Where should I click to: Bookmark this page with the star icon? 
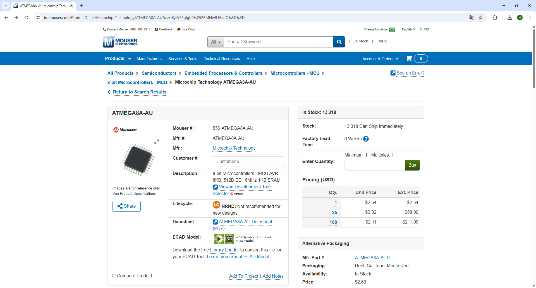[x=481, y=18]
